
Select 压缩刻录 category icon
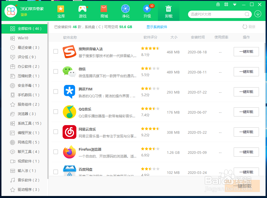[12, 76]
